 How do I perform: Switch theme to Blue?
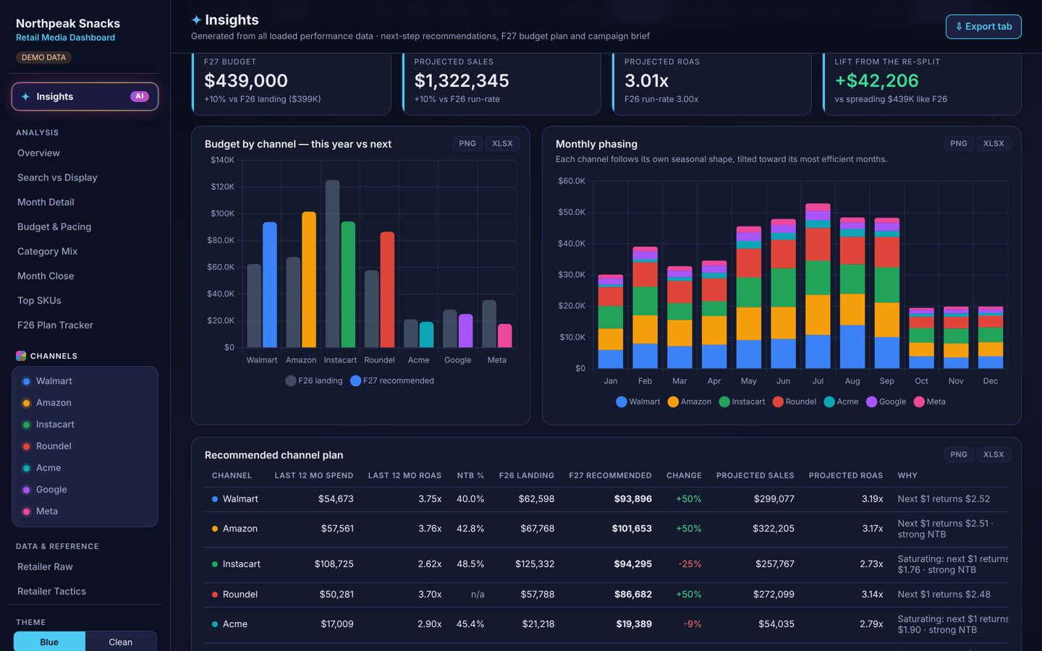point(49,642)
